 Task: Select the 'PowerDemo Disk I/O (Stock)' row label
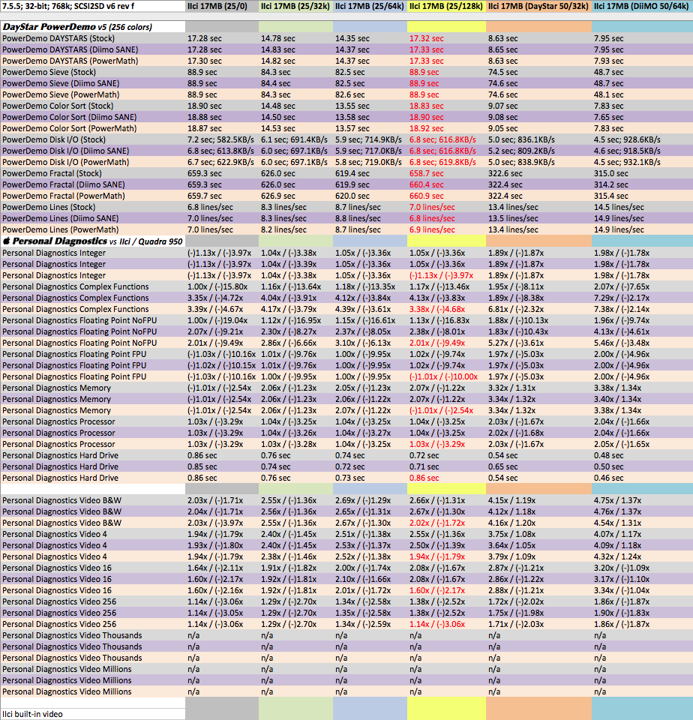54,139
